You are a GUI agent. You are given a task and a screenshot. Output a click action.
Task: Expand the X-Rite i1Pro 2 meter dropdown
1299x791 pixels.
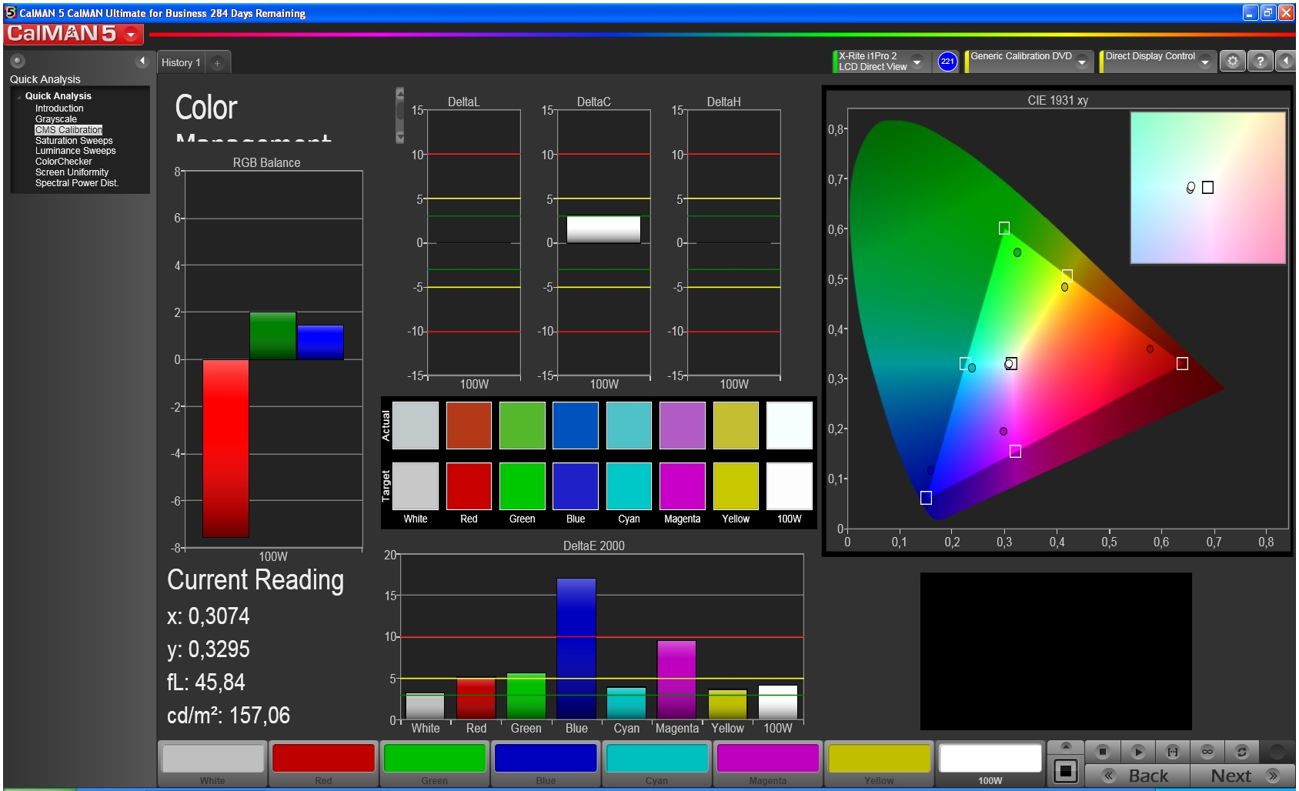pos(917,62)
